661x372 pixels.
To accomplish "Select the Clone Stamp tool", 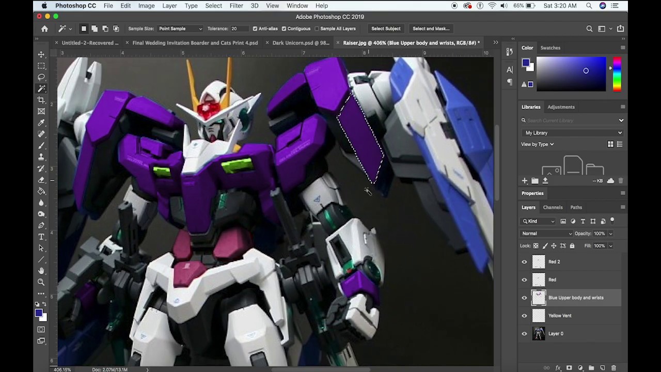I will pyautogui.click(x=41, y=157).
